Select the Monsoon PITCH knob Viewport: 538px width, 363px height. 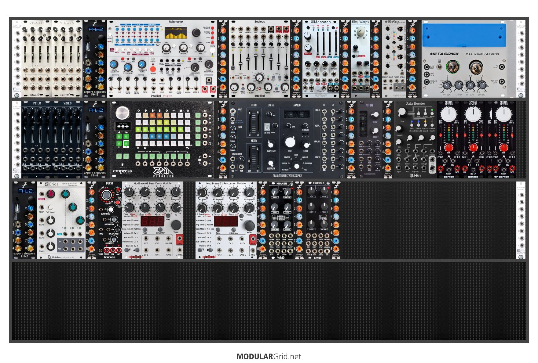pos(308,35)
